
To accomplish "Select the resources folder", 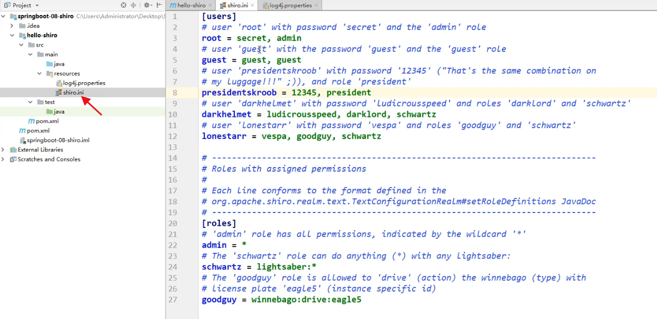I will 67,73.
